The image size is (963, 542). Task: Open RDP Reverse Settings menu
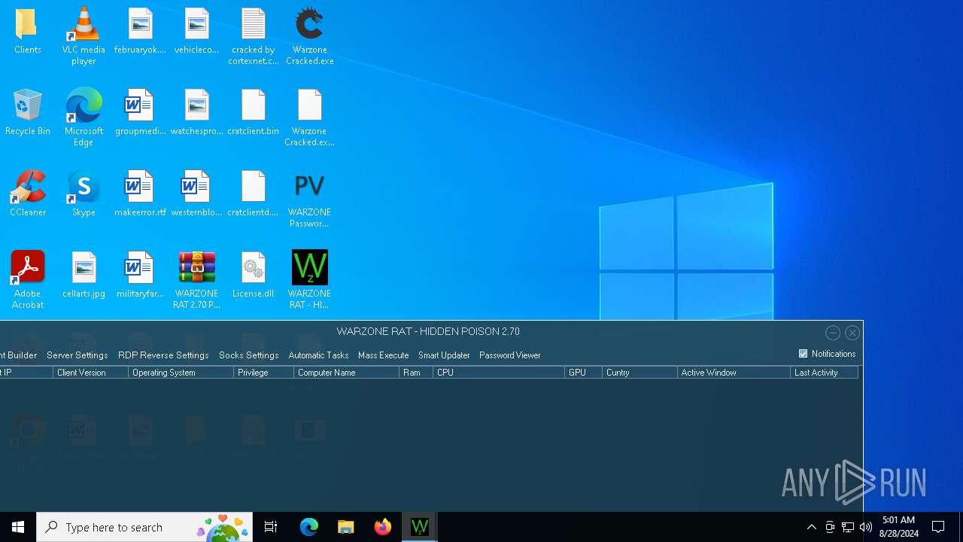(x=163, y=355)
